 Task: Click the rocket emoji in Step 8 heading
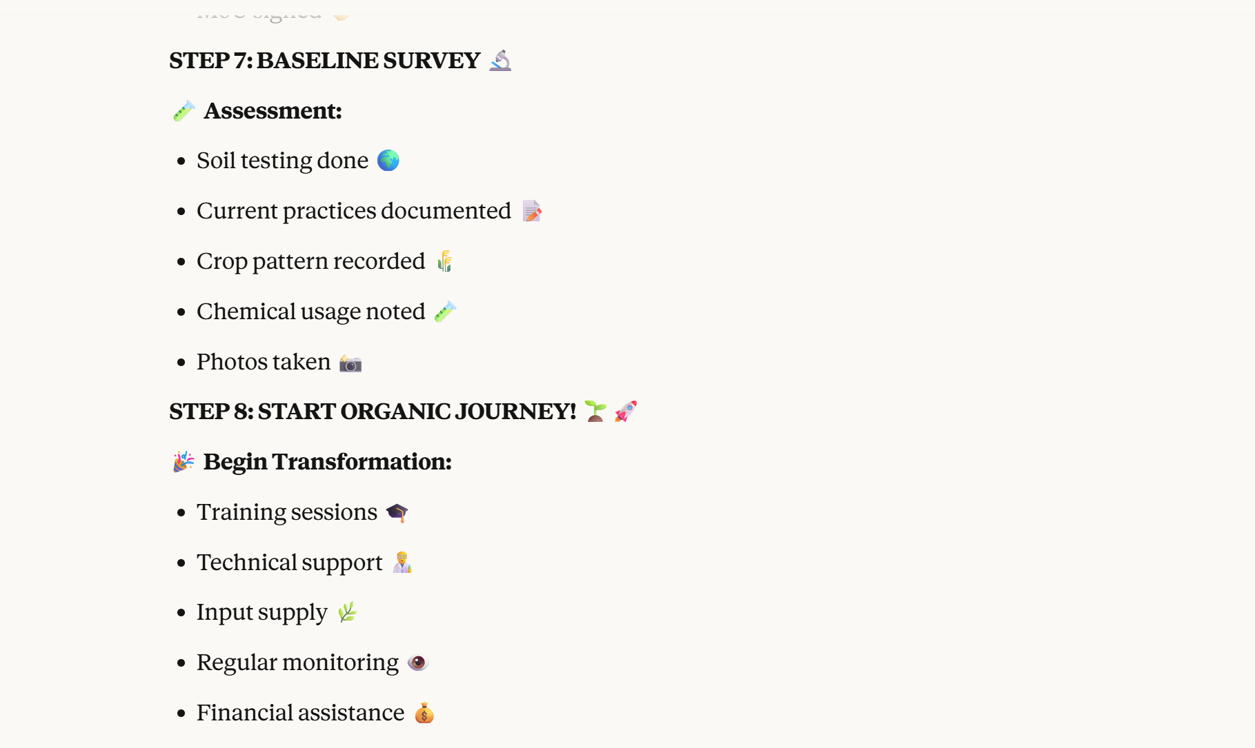click(x=626, y=412)
